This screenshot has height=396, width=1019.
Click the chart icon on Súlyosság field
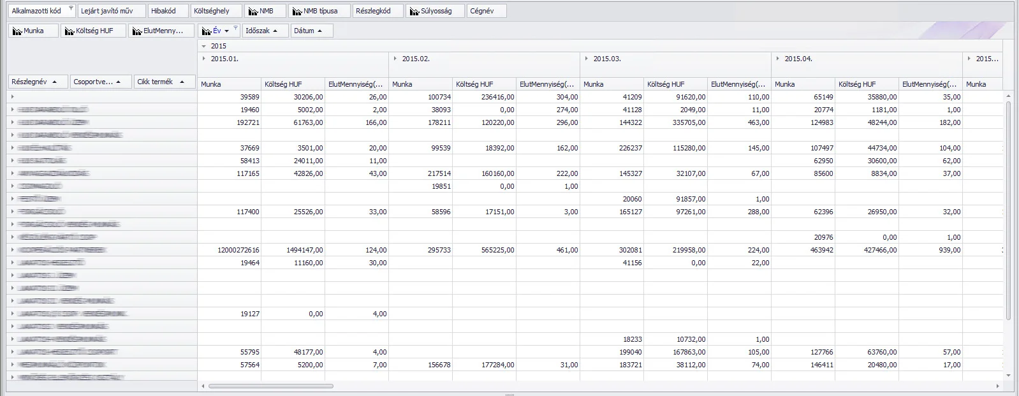pos(414,11)
